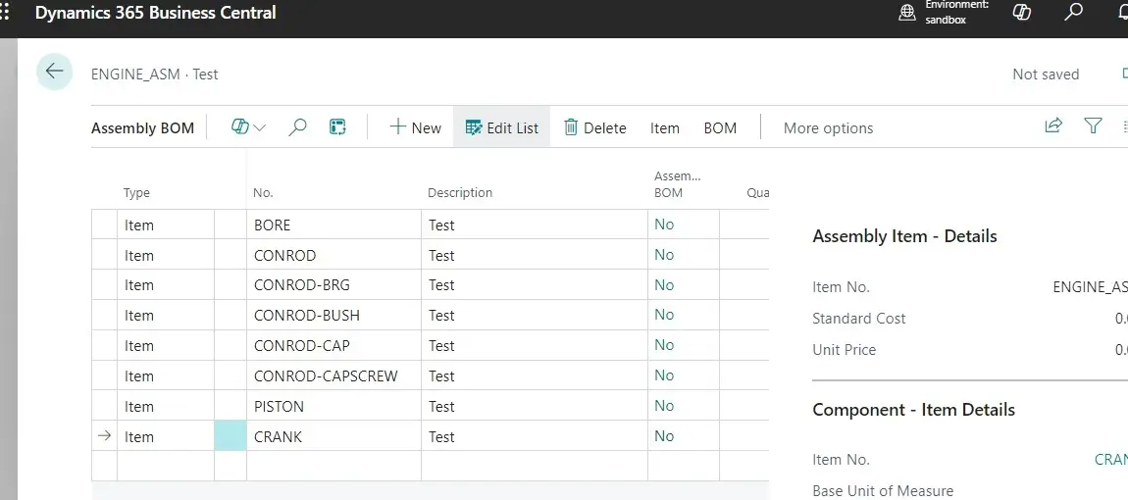
Task: Delete the selected line
Action: pos(594,127)
